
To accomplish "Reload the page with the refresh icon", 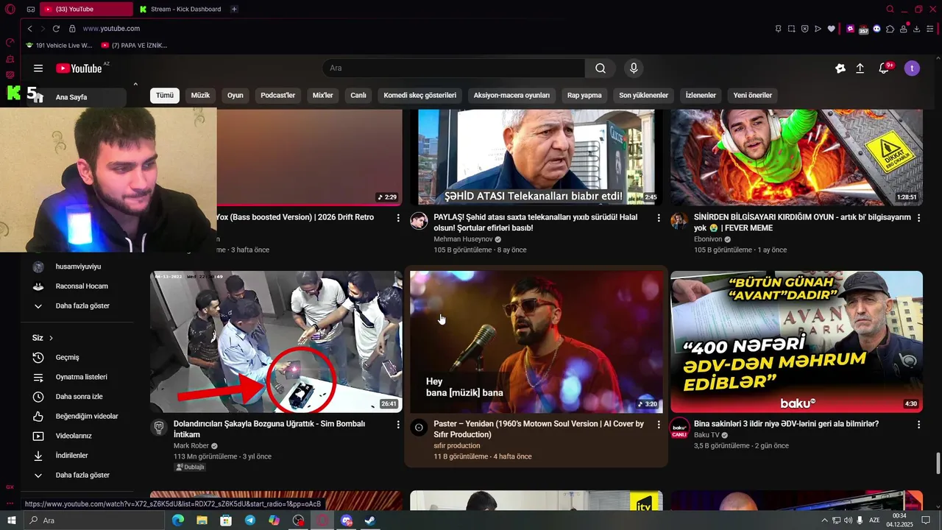I will tap(56, 29).
